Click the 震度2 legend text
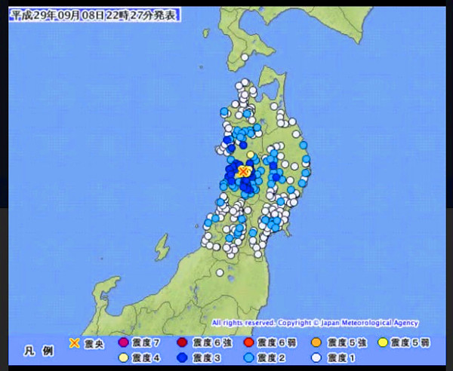Image resolution: width=453 pixels, height=371 pixels. [x=272, y=358]
